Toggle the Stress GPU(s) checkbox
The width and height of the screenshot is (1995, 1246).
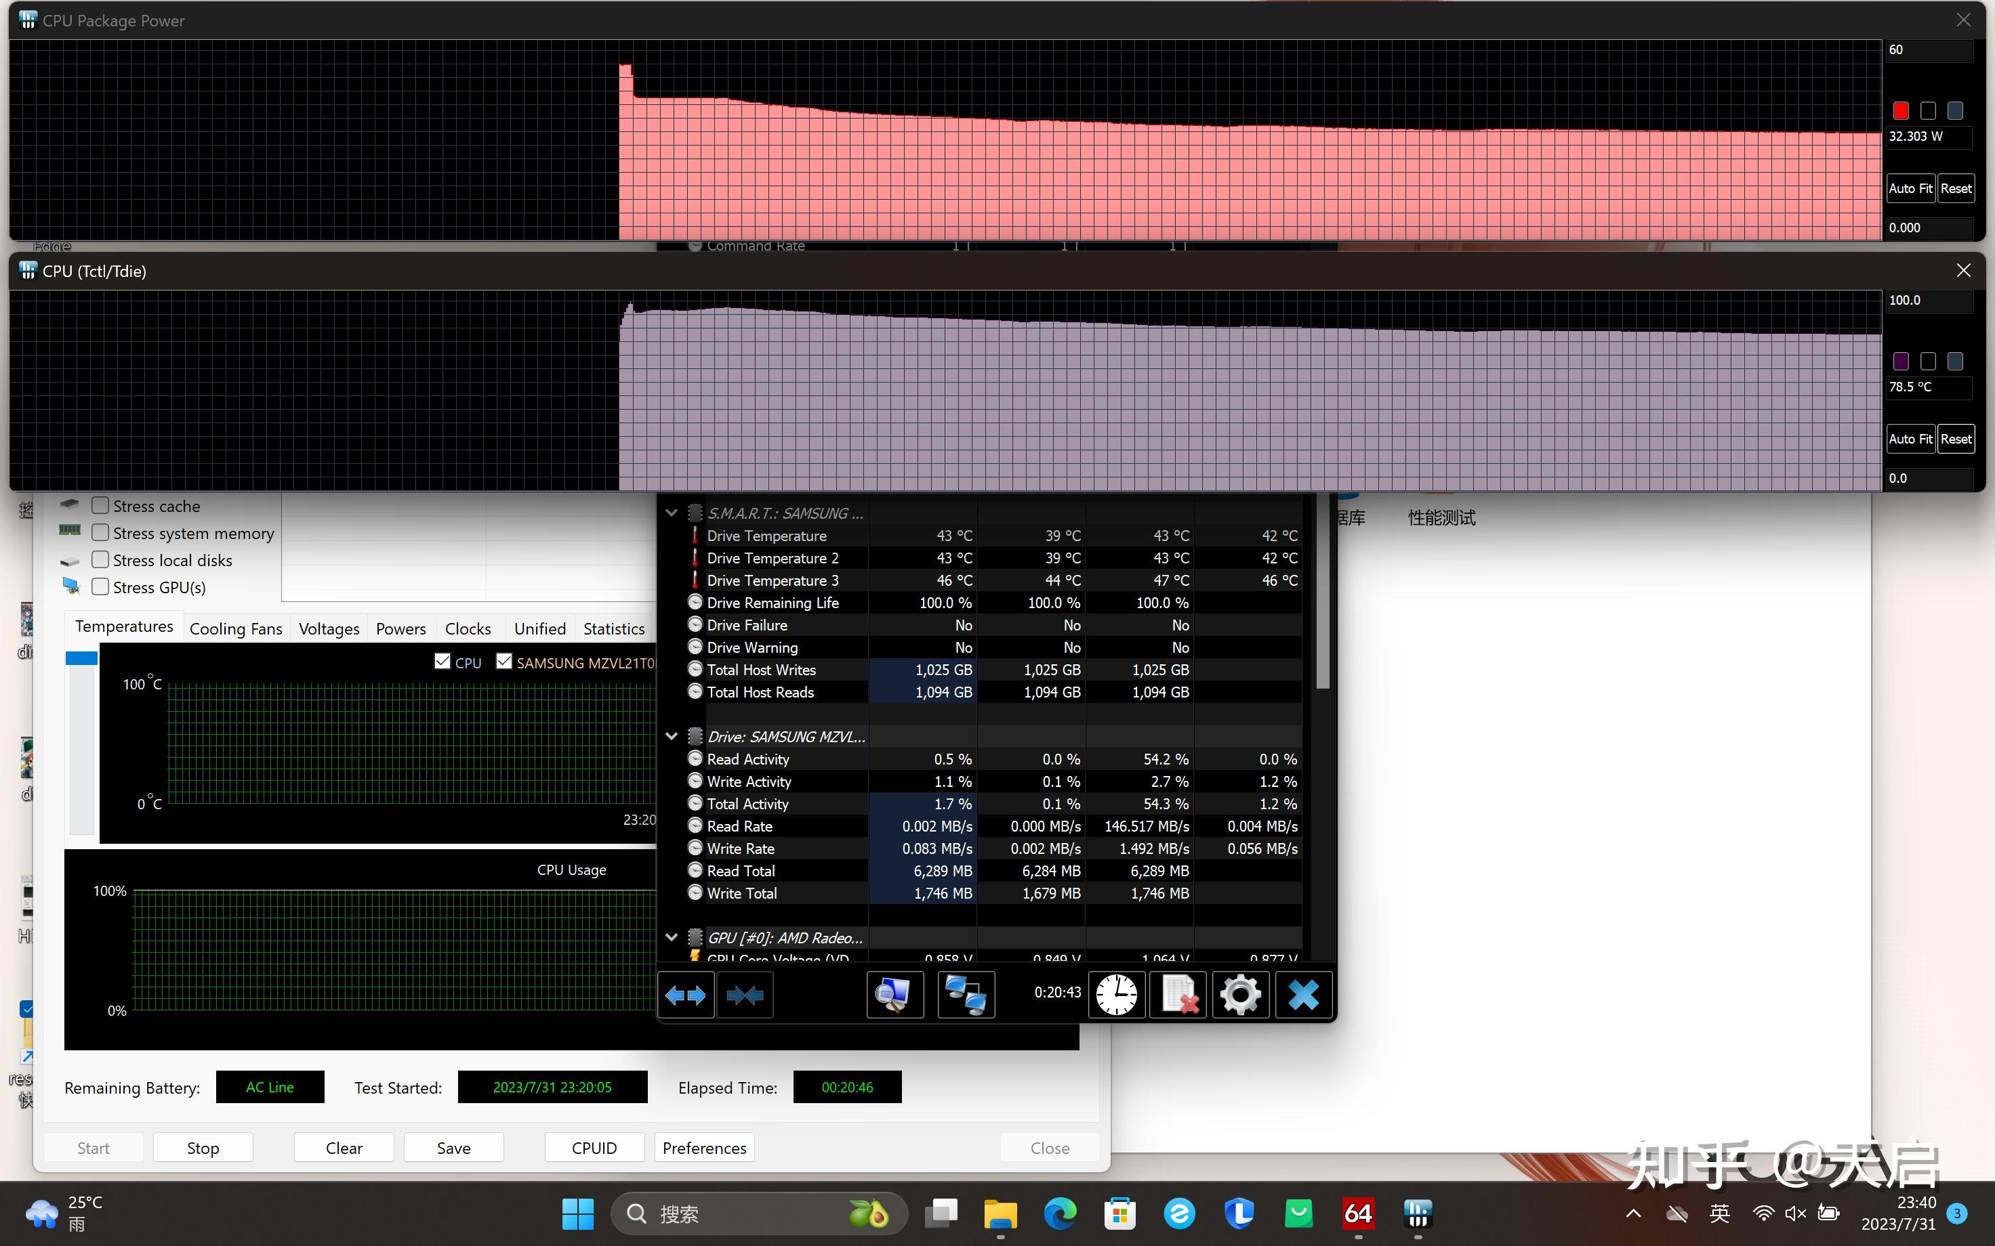click(100, 586)
